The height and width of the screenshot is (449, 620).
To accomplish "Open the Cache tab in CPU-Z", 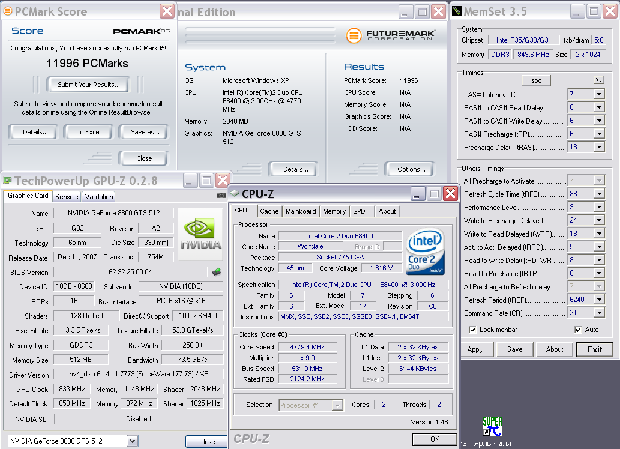I will point(269,211).
